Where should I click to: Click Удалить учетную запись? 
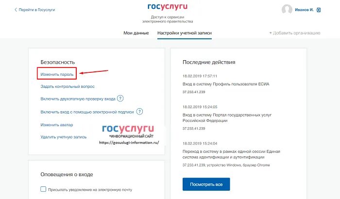click(63, 137)
